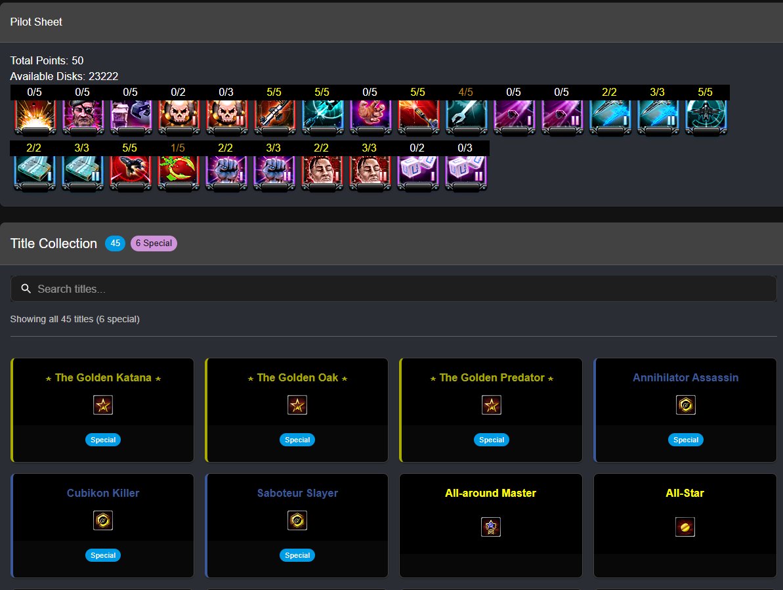Select the explosion skill icon rated 0/5

tap(34, 117)
